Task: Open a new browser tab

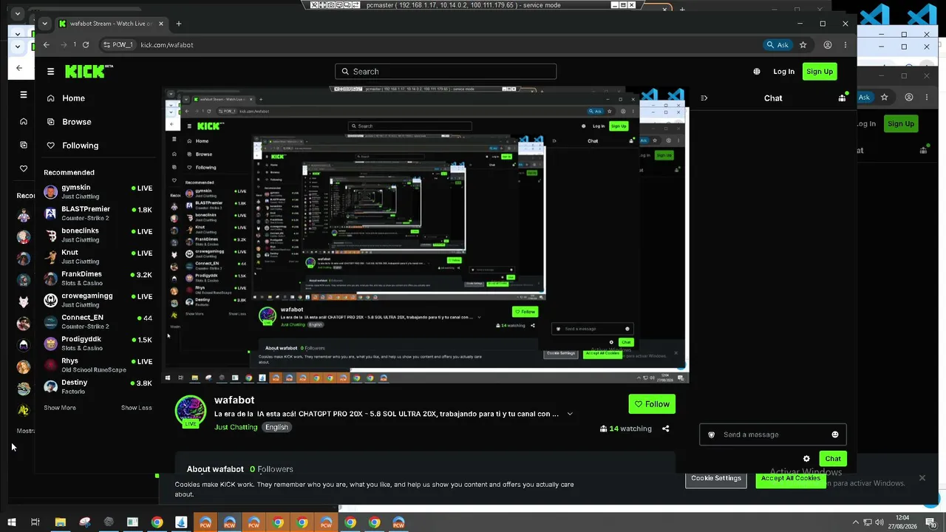Action: click(178, 24)
